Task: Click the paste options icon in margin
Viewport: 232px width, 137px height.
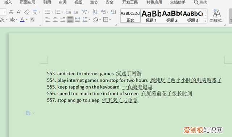Action: [x=28, y=113]
